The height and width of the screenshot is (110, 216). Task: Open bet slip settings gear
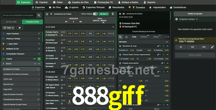click(x=177, y=19)
